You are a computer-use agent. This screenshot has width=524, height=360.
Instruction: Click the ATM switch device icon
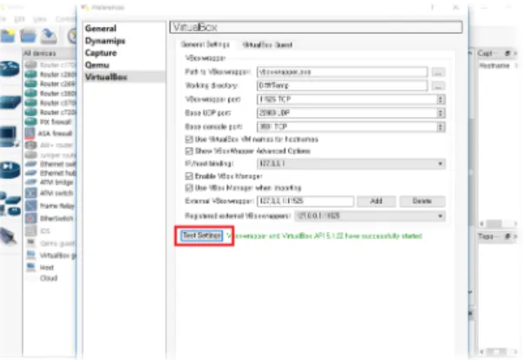pos(30,193)
